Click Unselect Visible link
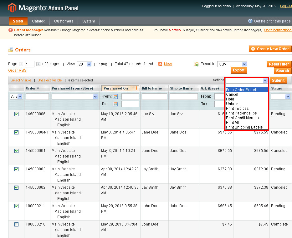Image resolution: width=292 pixels, height=238 pixels. [50, 80]
